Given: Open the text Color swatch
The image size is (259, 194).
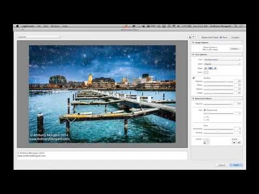Looking at the screenshot, I should pyautogui.click(x=206, y=72).
